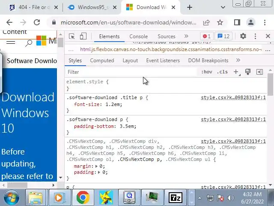Open the Microsoft site hamburger menu
The height and width of the screenshot is (206, 274).
pyautogui.click(x=11, y=42)
